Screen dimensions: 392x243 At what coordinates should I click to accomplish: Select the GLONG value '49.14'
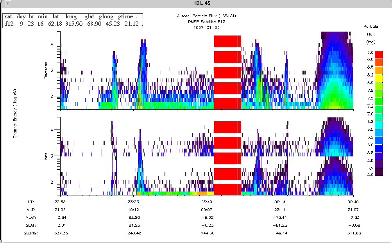[281, 233]
